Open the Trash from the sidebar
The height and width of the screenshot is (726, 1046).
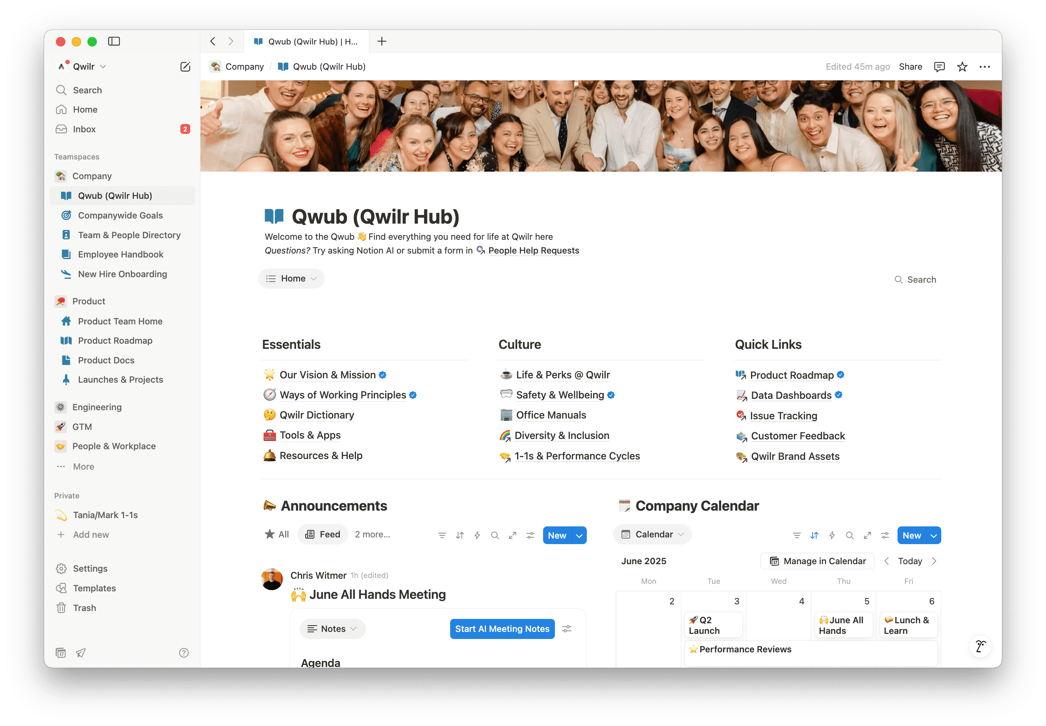(x=85, y=608)
